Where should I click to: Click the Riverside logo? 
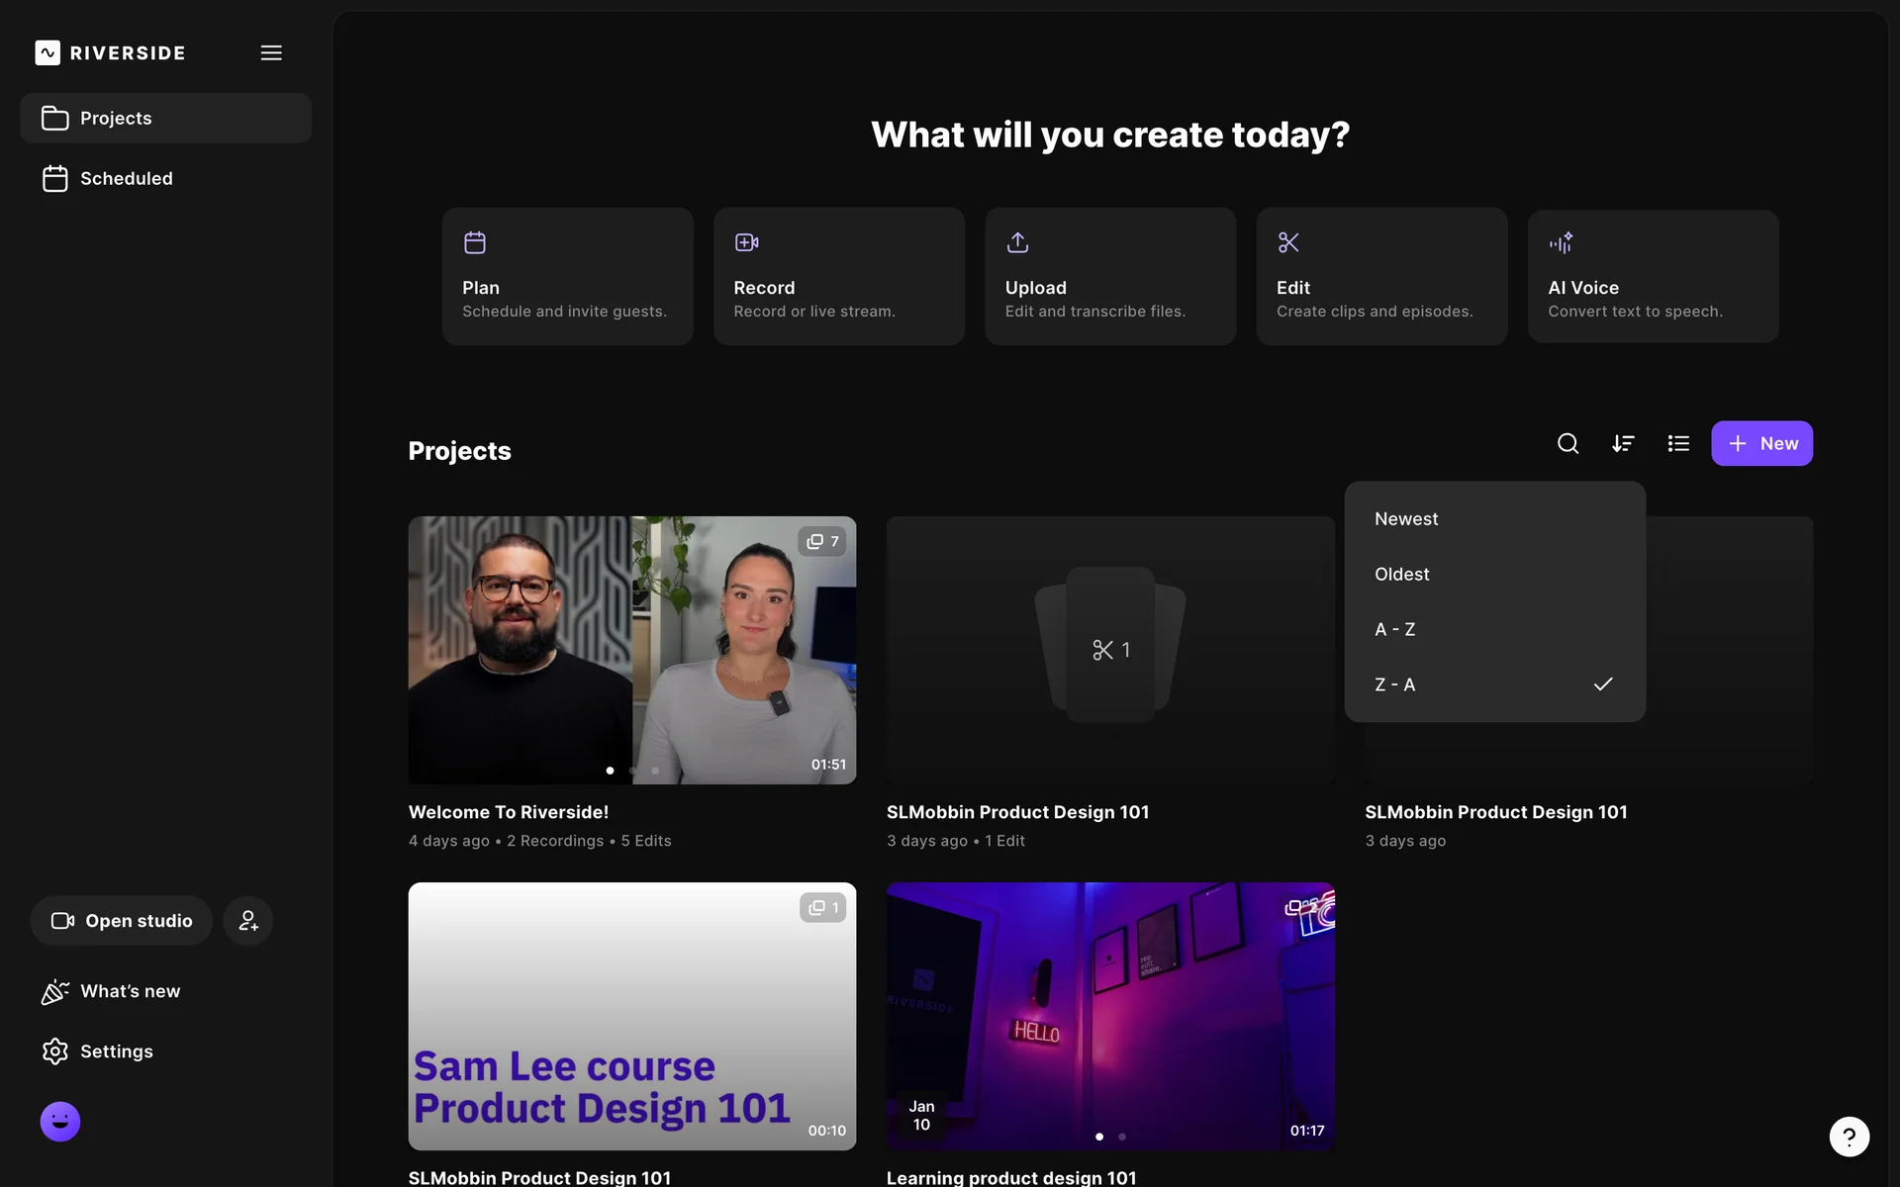click(x=110, y=52)
